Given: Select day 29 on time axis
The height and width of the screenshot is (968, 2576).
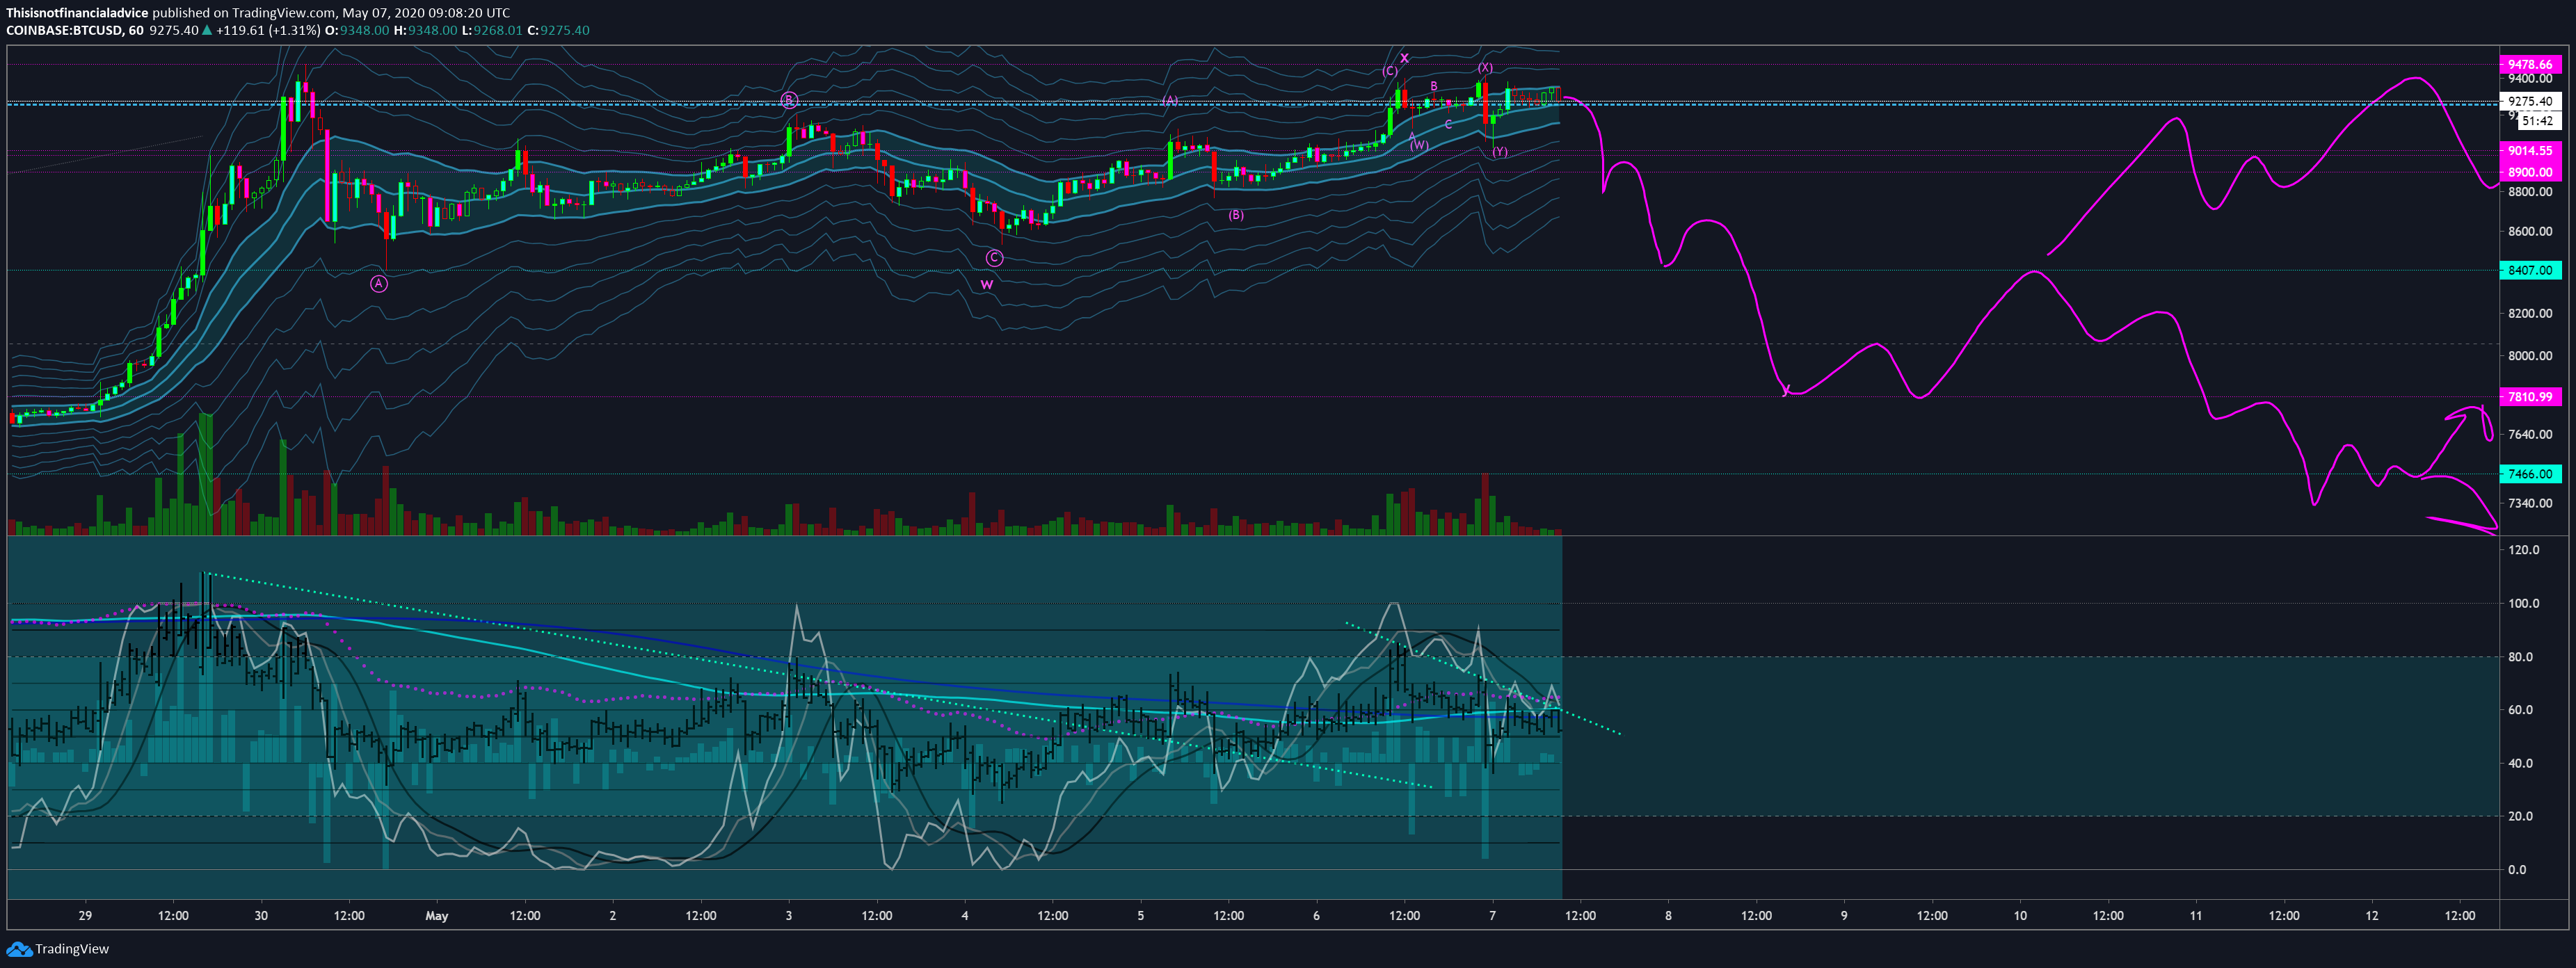Looking at the screenshot, I should [x=85, y=915].
